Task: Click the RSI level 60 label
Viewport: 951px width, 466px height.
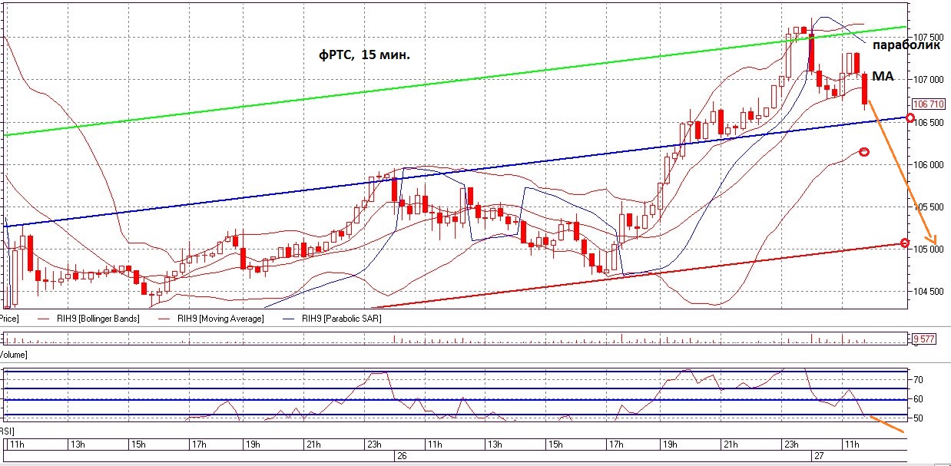Action: (917, 399)
